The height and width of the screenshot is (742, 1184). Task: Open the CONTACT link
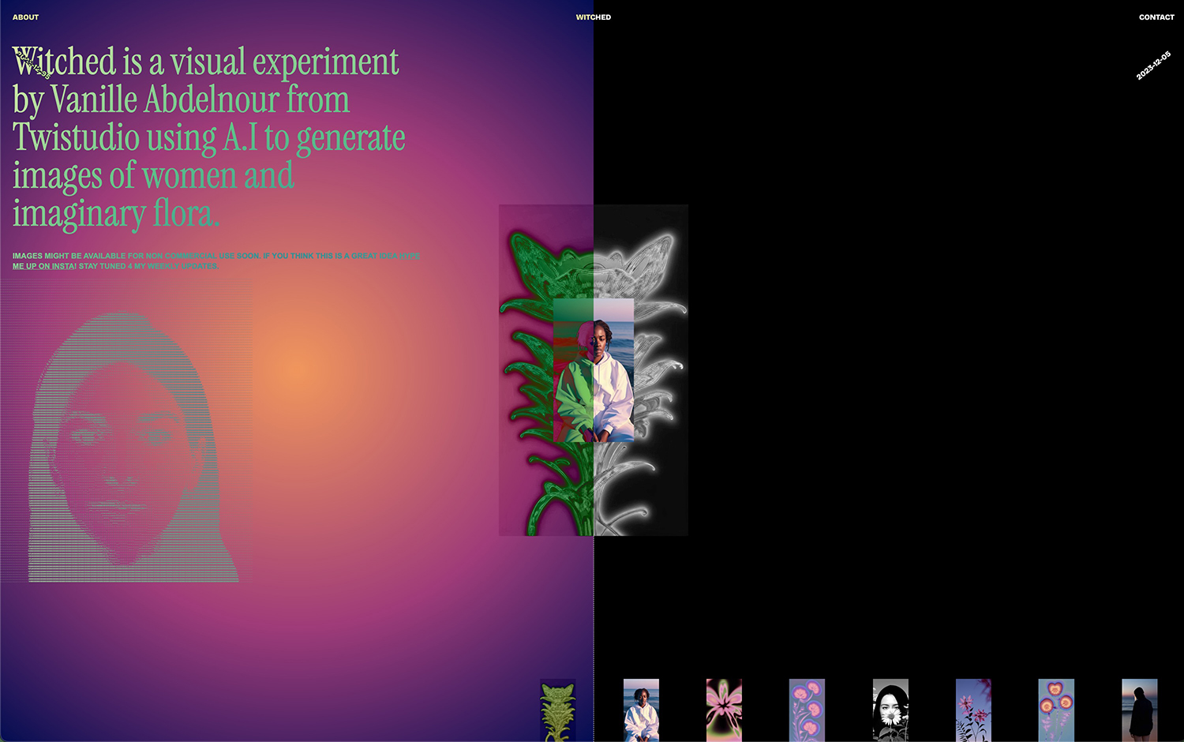coord(1156,17)
